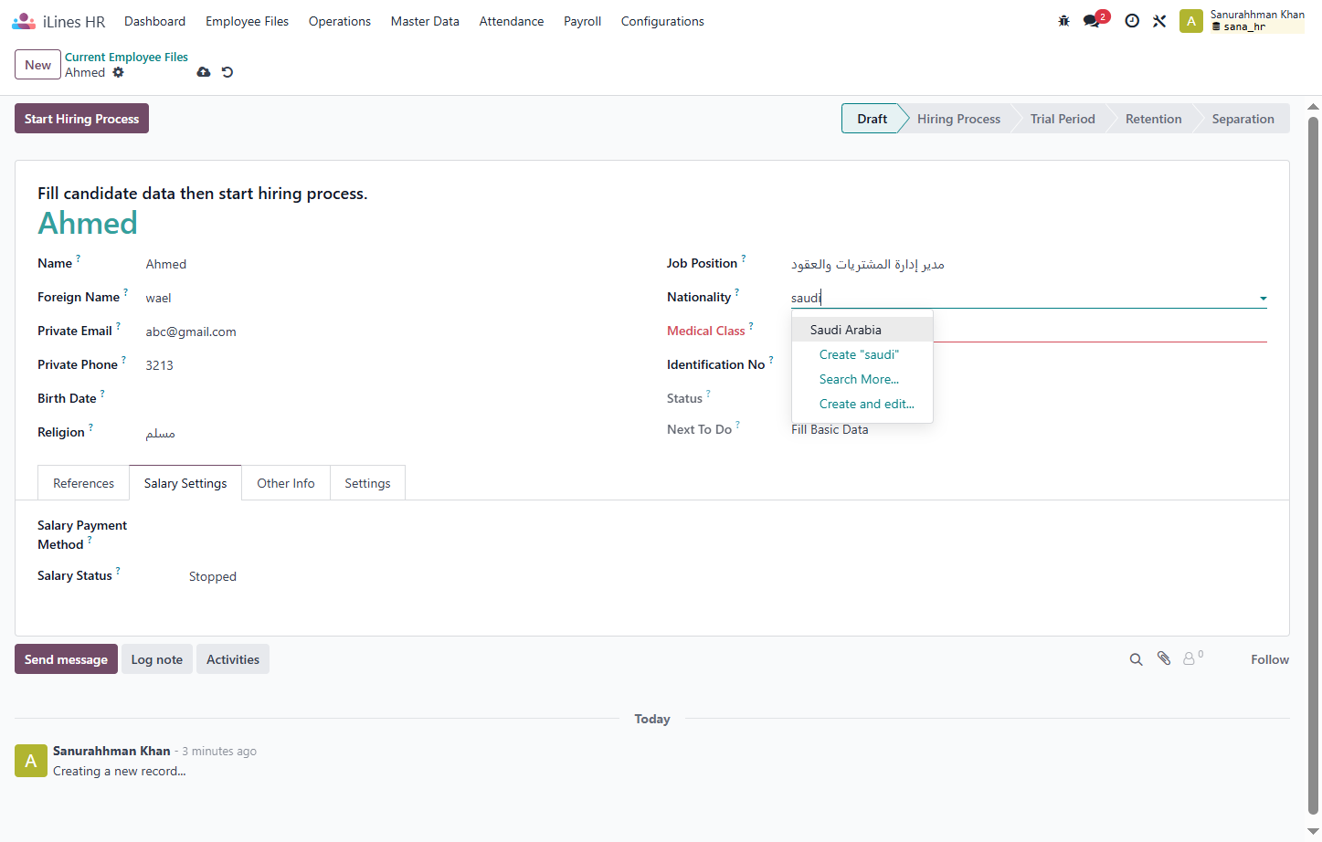1322x842 pixels.
Task: Switch to the Settings tab
Action: [367, 483]
